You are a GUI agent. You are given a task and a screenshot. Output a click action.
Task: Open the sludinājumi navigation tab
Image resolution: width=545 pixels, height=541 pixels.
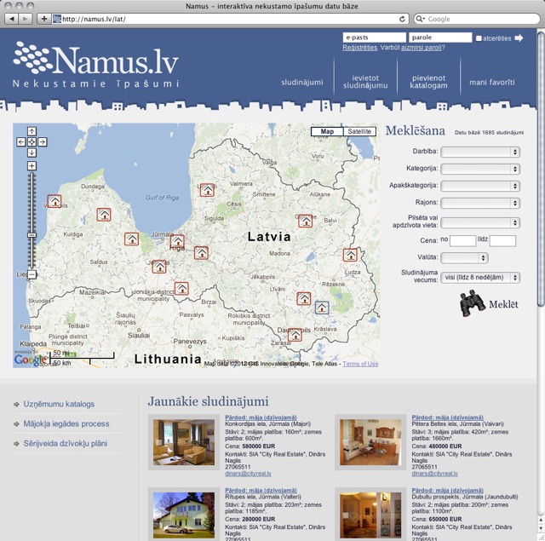point(302,83)
